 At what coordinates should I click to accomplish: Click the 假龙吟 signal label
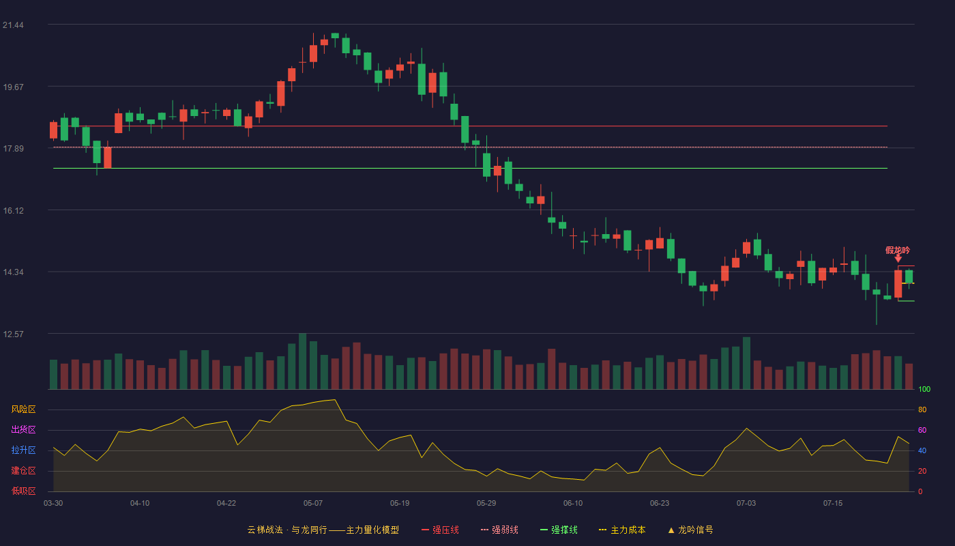click(898, 250)
